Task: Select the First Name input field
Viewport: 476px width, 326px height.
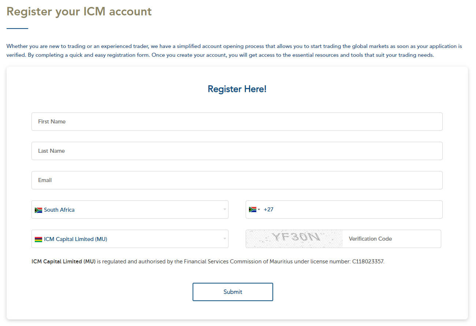Action: click(x=237, y=121)
